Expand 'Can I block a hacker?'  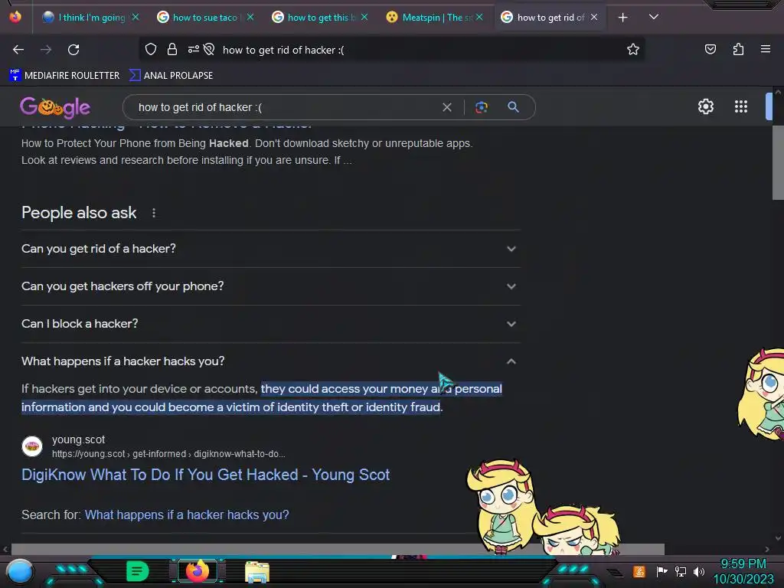(x=270, y=324)
